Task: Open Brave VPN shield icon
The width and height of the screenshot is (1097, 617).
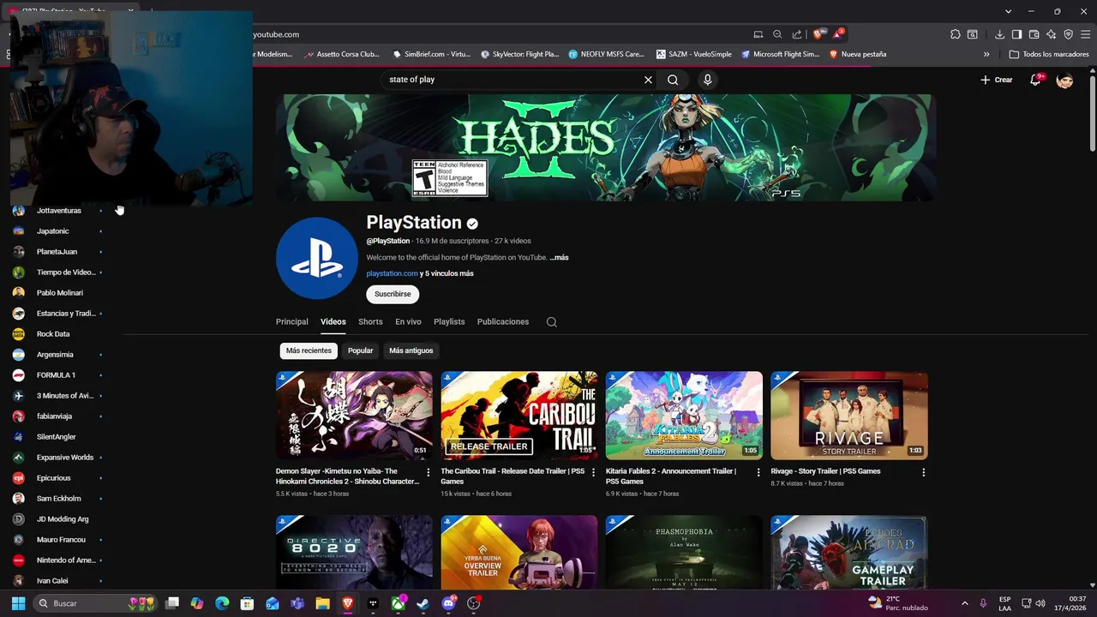Action: [x=1068, y=34]
